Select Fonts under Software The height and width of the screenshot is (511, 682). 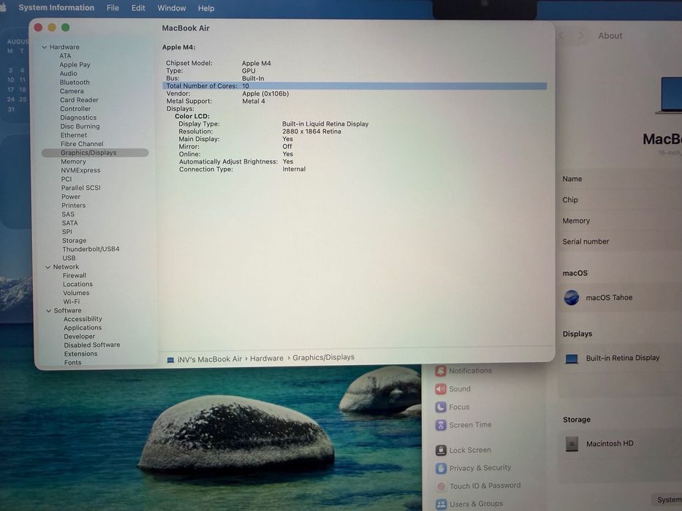click(72, 362)
